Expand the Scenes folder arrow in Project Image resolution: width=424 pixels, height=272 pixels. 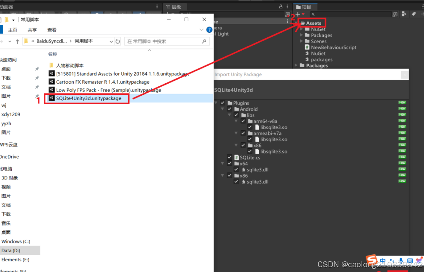(x=301, y=41)
